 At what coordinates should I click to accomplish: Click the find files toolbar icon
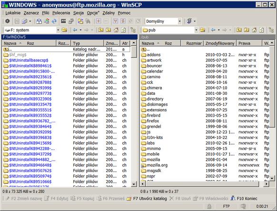(88, 21)
